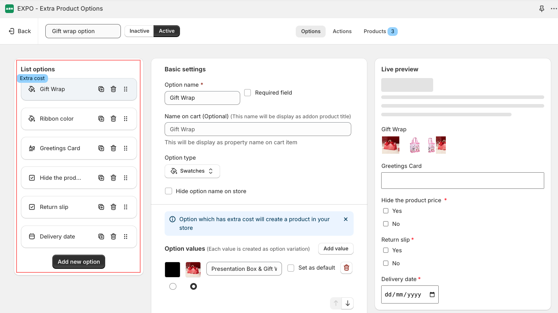The width and height of the screenshot is (558, 313).
Task: Click the Delivery date drag handle
Action: [x=126, y=237]
